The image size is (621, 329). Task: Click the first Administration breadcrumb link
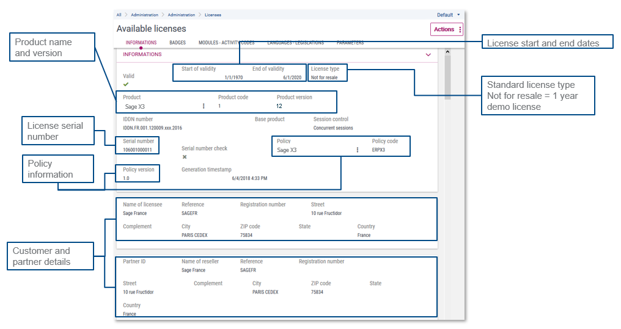(x=144, y=15)
